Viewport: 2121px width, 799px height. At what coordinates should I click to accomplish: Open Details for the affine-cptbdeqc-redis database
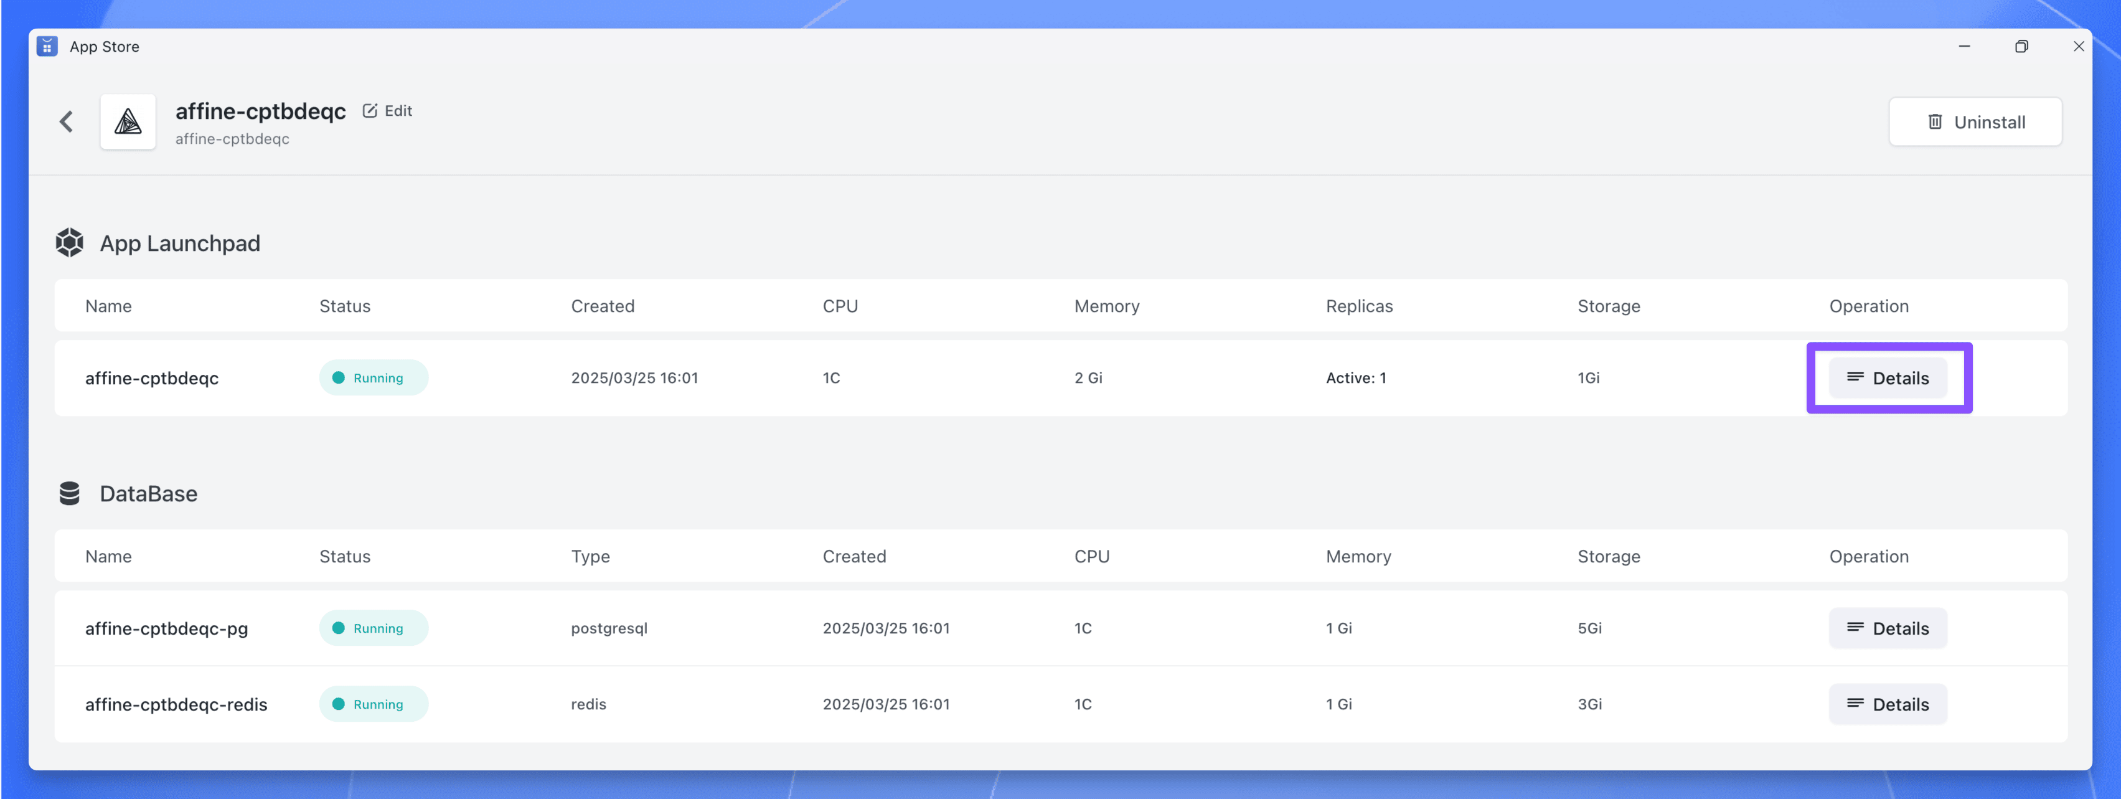pyautogui.click(x=1888, y=704)
